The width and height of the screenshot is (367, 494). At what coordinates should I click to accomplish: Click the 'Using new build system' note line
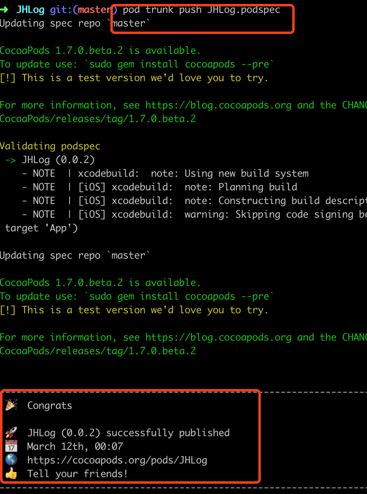tap(165, 174)
